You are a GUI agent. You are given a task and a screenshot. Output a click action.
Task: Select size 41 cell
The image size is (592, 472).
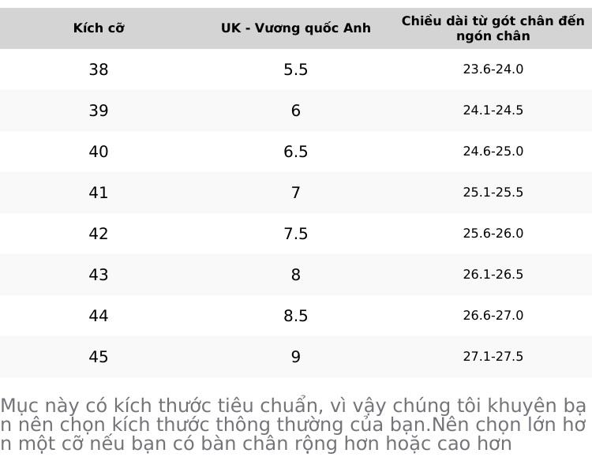click(x=99, y=193)
